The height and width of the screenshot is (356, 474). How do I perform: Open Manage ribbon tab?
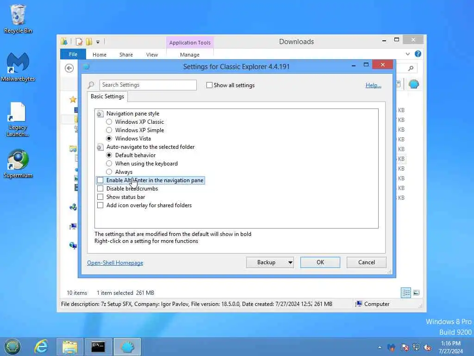click(x=190, y=55)
